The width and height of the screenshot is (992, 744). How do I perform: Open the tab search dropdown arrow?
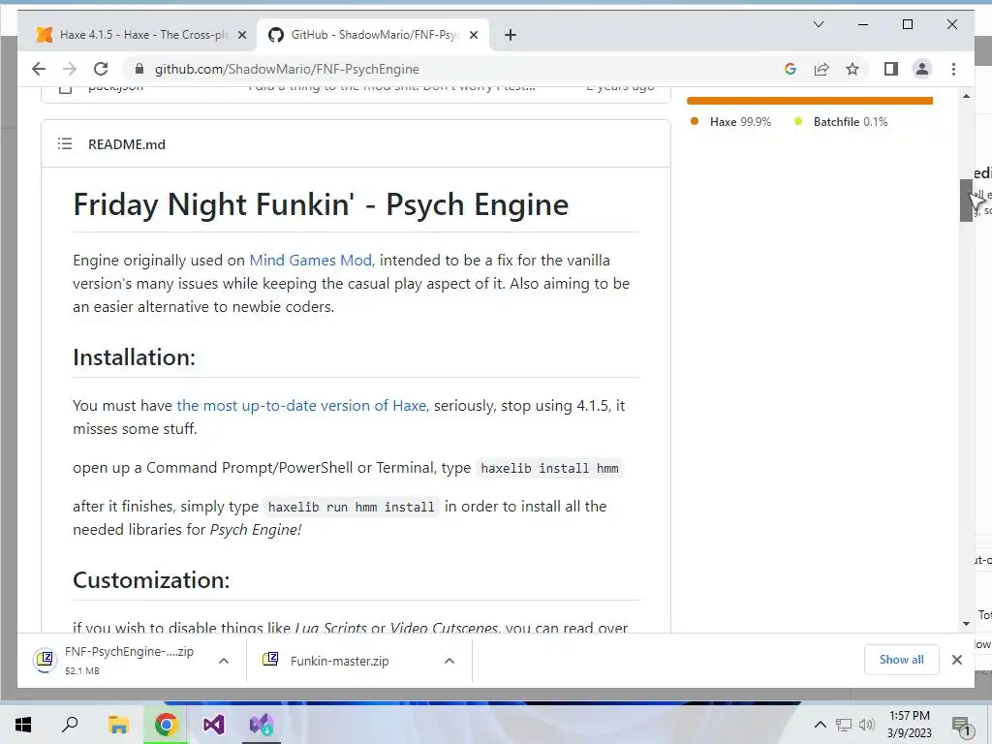[818, 24]
